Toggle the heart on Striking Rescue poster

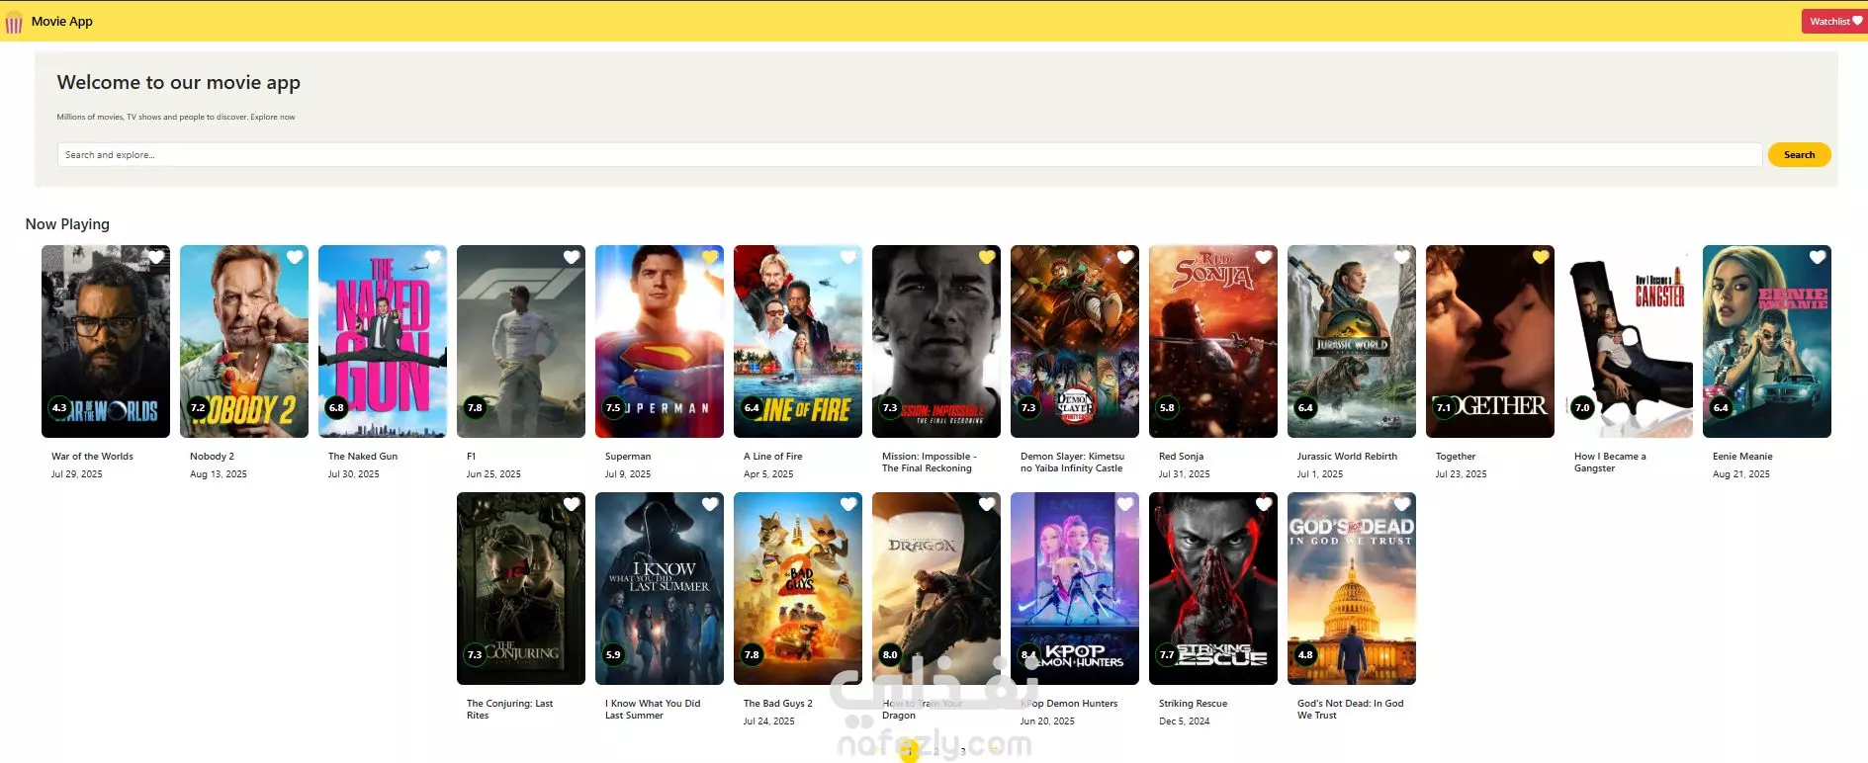(1264, 504)
